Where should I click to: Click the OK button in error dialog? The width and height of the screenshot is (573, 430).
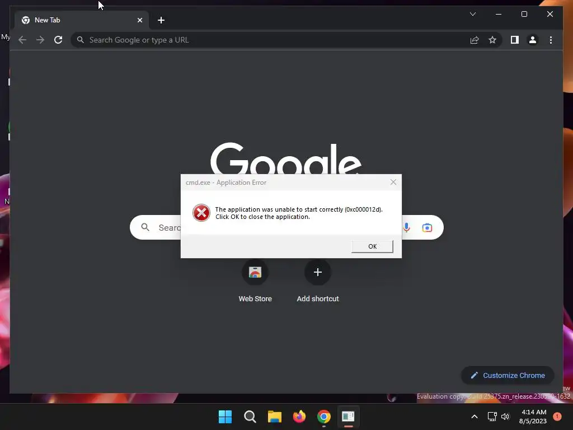tap(372, 246)
